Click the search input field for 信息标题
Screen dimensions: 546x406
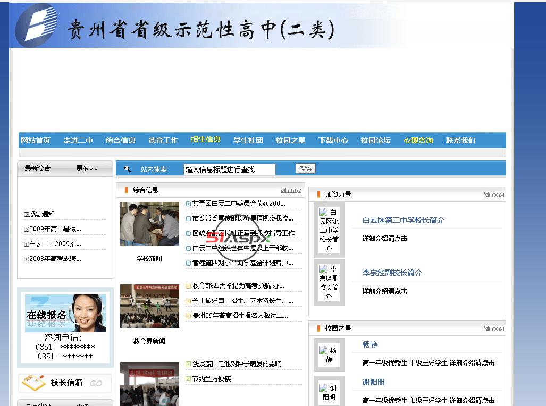coord(229,170)
